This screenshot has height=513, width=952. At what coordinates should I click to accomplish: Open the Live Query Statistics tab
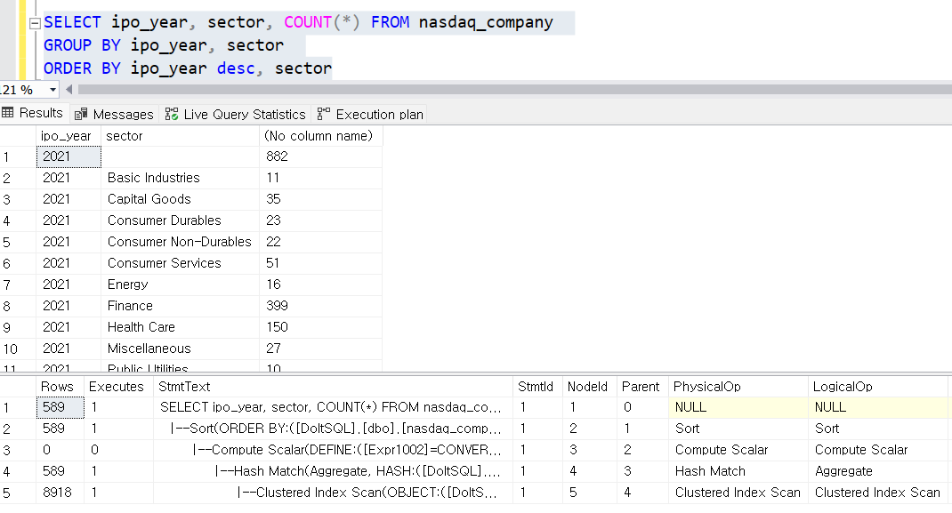(x=236, y=114)
